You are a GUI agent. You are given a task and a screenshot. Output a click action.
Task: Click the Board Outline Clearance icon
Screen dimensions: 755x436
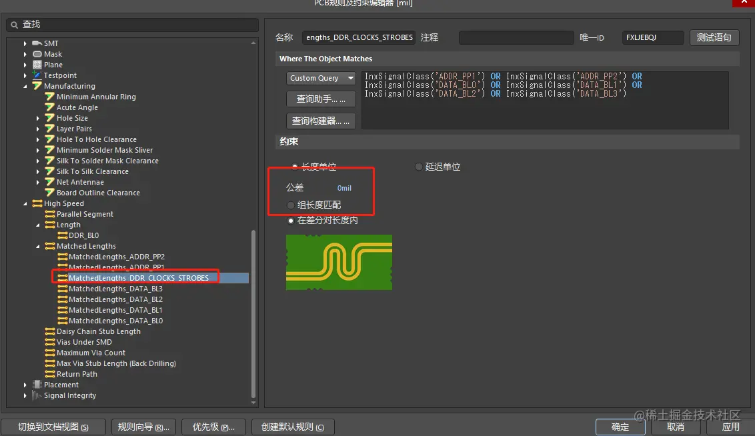tap(49, 193)
